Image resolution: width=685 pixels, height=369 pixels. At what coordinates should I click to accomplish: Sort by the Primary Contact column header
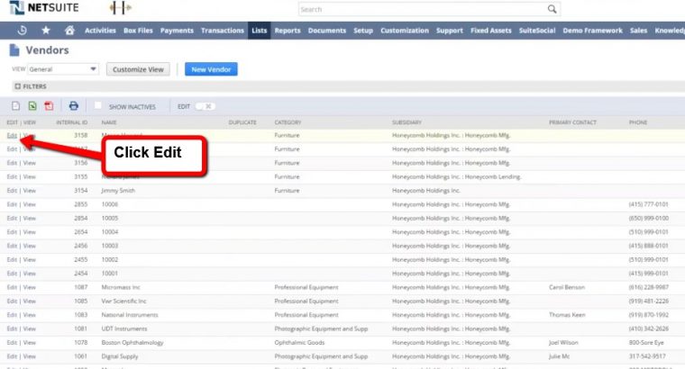click(572, 122)
